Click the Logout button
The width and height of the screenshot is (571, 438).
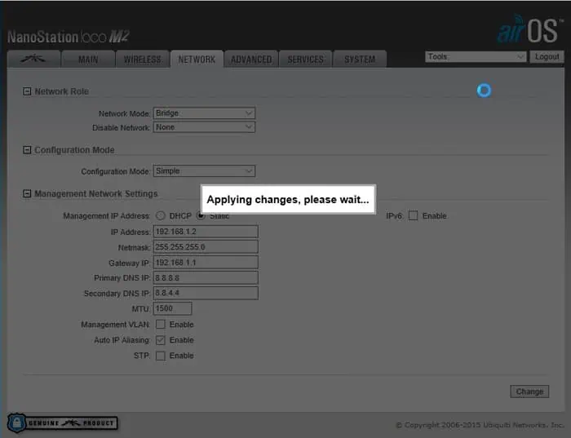547,57
